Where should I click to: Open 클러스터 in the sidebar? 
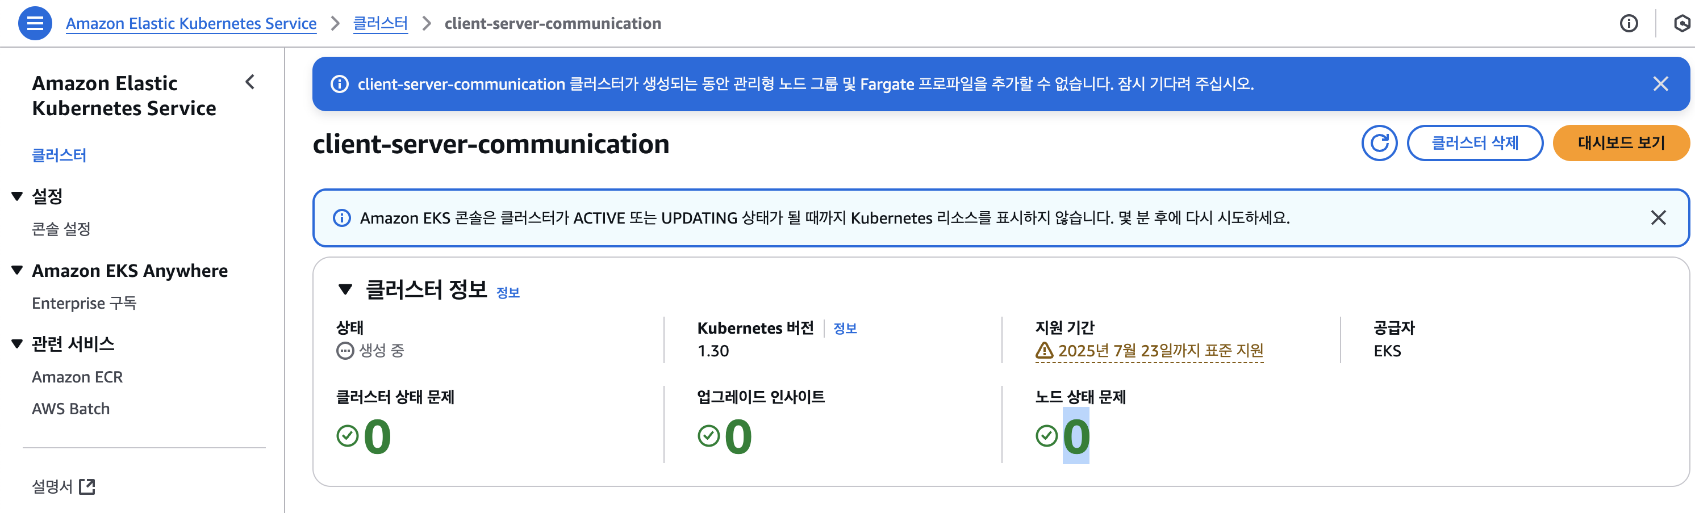pos(59,155)
